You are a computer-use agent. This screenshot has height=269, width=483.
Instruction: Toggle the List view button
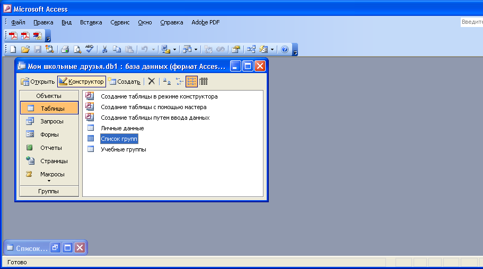click(191, 81)
